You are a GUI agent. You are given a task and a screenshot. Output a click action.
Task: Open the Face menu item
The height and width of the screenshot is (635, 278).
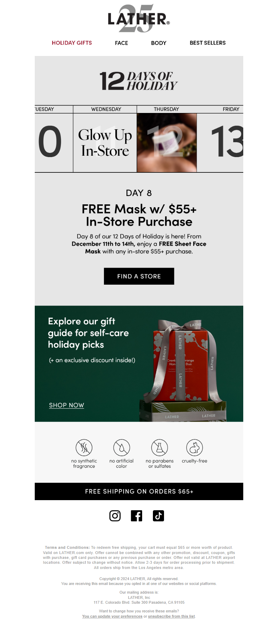point(122,43)
